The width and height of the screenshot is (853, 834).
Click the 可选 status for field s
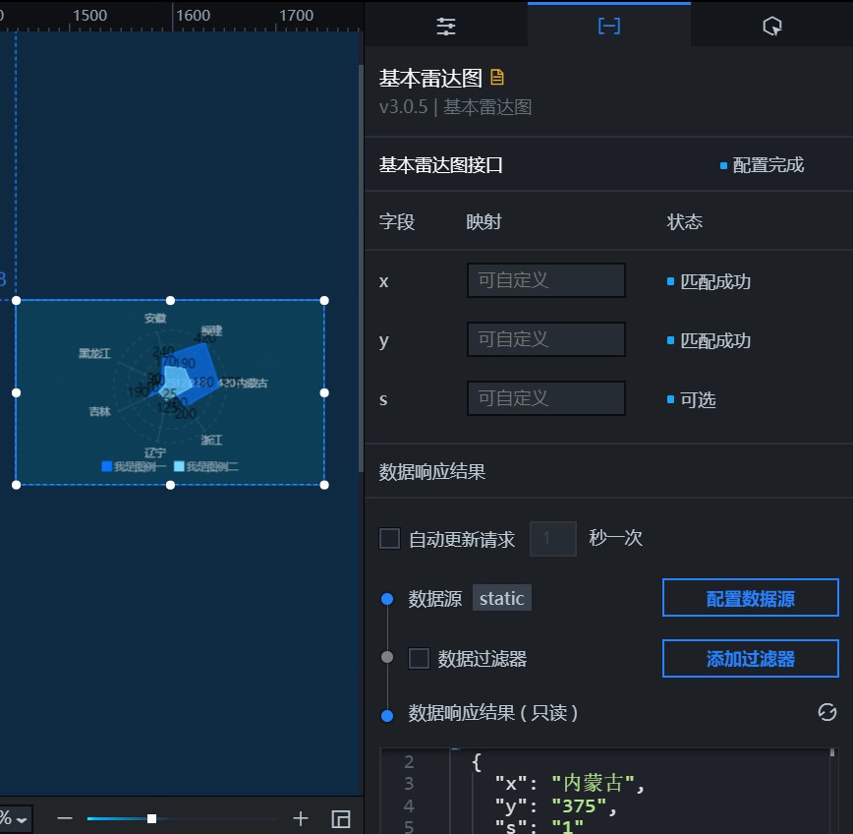pyautogui.click(x=698, y=400)
